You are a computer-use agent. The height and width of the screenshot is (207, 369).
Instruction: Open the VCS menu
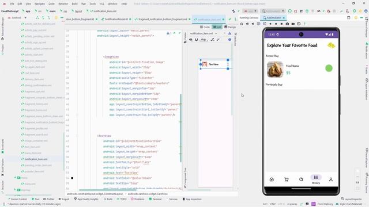click(101, 4)
